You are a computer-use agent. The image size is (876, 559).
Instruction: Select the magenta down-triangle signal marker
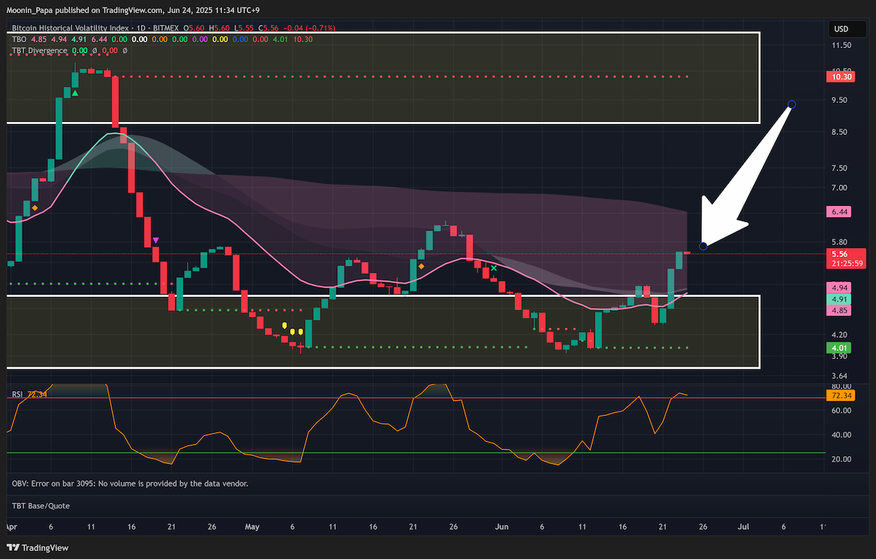coord(155,240)
